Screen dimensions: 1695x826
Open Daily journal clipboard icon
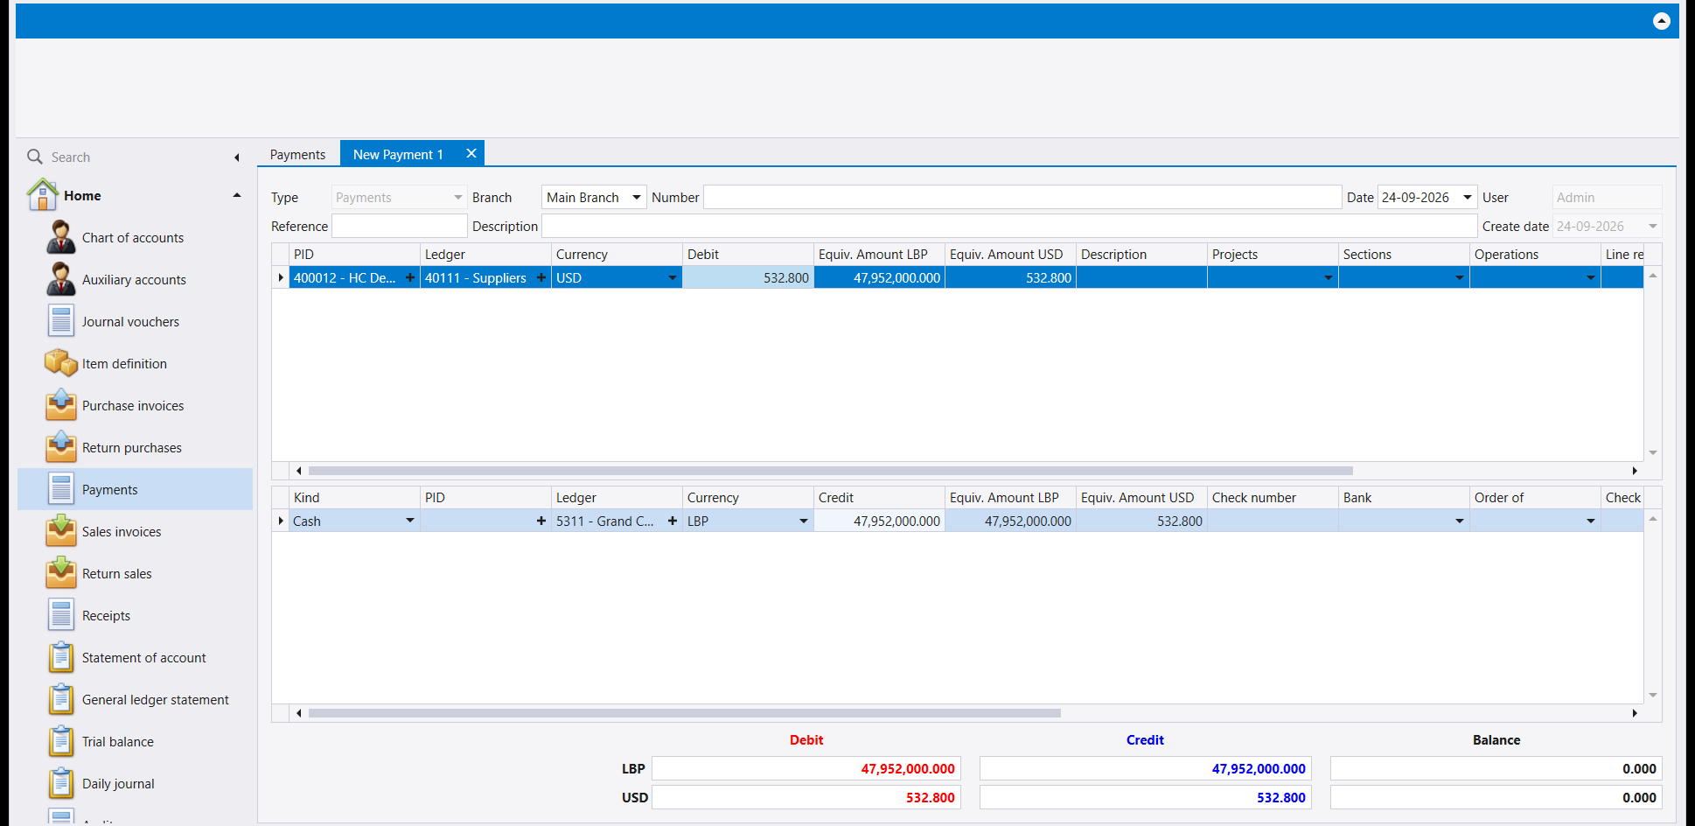(x=60, y=783)
